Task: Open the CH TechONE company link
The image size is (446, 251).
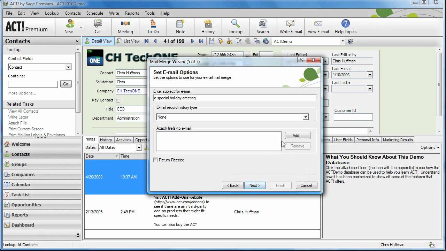Action: click(128, 91)
